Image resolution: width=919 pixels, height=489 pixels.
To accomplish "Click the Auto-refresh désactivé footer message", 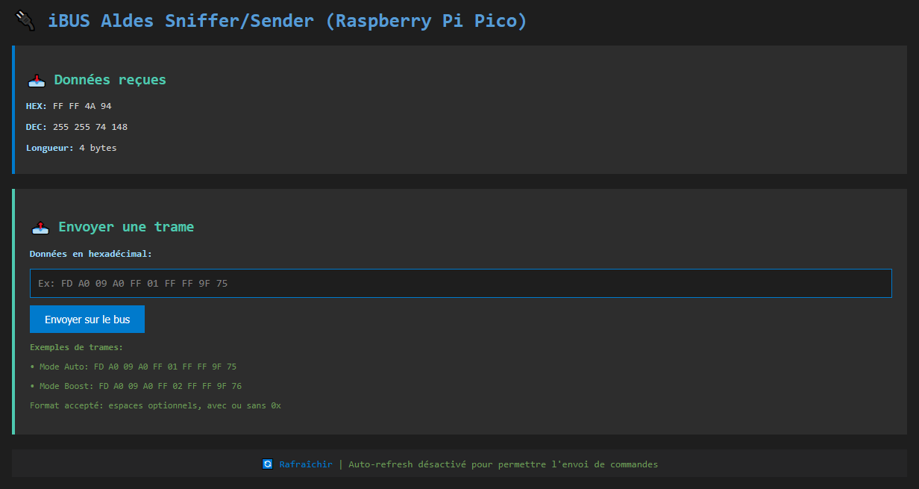I will click(x=504, y=464).
